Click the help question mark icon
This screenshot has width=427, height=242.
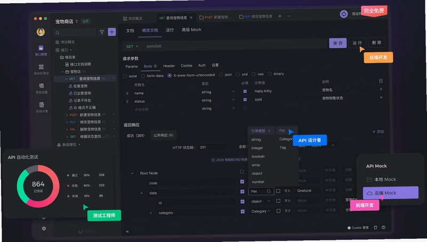coord(383,227)
